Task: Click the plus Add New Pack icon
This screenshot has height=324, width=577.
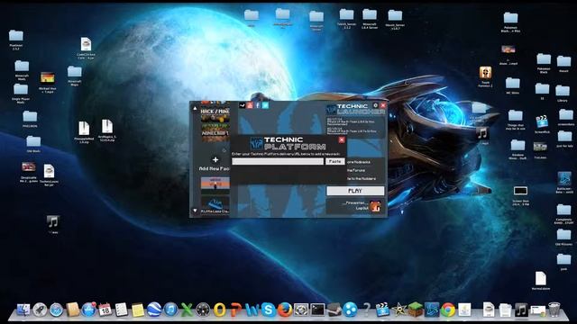Action: coord(215,159)
